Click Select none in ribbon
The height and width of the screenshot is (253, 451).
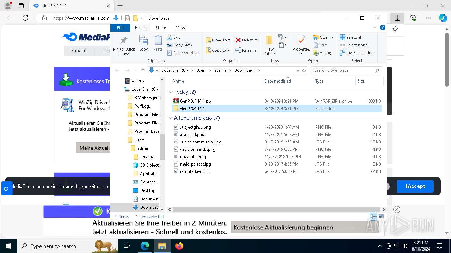(x=353, y=45)
